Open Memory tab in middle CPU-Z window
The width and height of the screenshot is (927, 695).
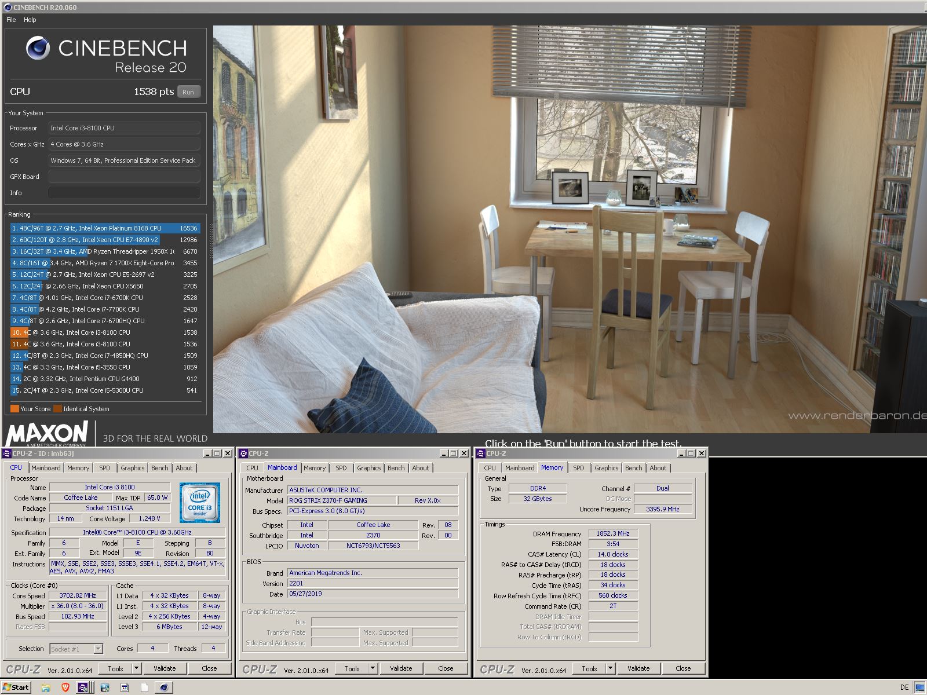pyautogui.click(x=315, y=468)
